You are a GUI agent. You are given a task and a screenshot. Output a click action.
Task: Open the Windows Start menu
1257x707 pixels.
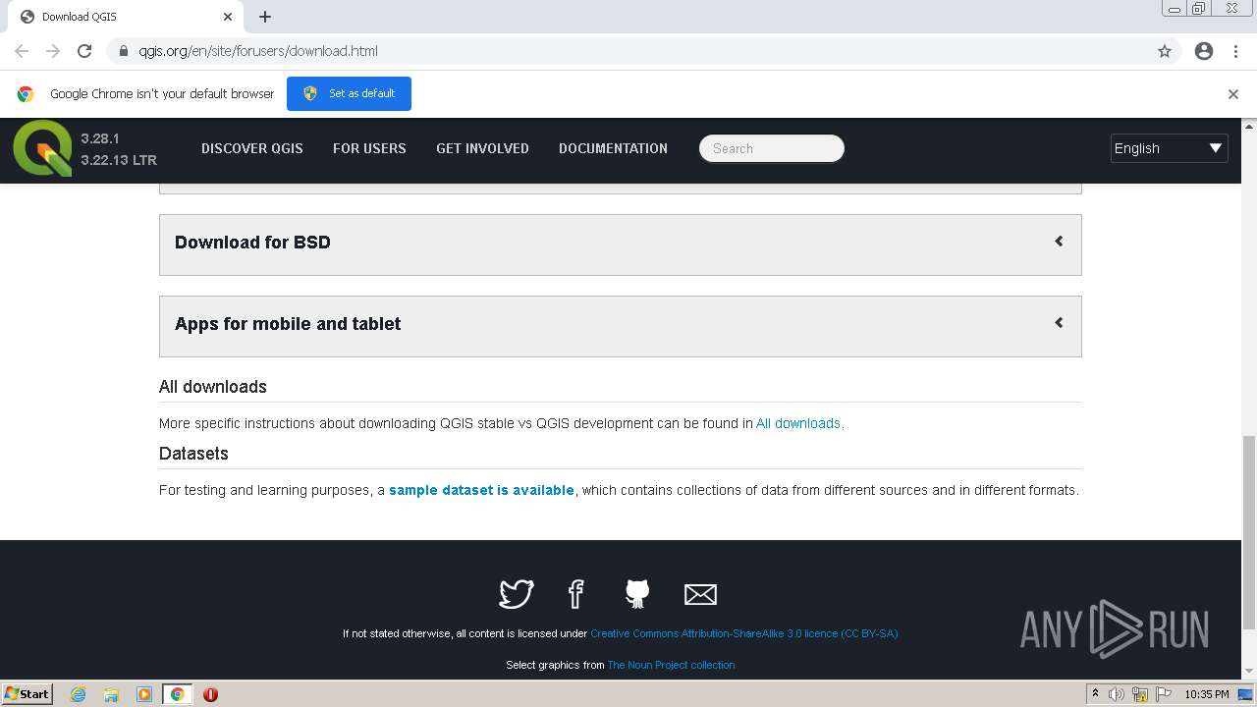pyautogui.click(x=27, y=694)
